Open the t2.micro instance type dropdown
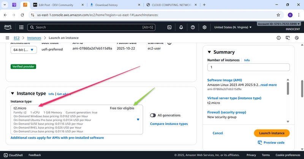This screenshot has width=304, height=159. (x=77, y=120)
